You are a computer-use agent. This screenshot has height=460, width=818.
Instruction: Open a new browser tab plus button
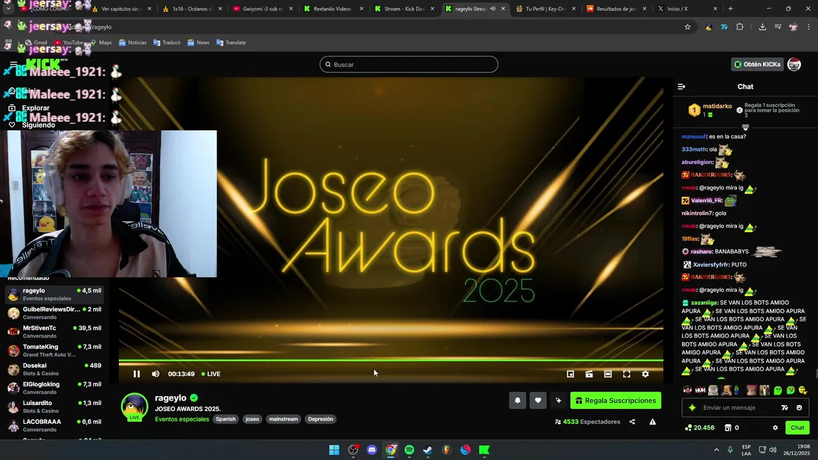730,9
